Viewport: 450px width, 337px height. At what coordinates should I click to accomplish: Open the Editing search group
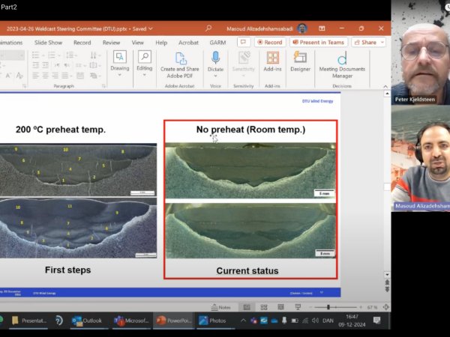[x=144, y=64]
